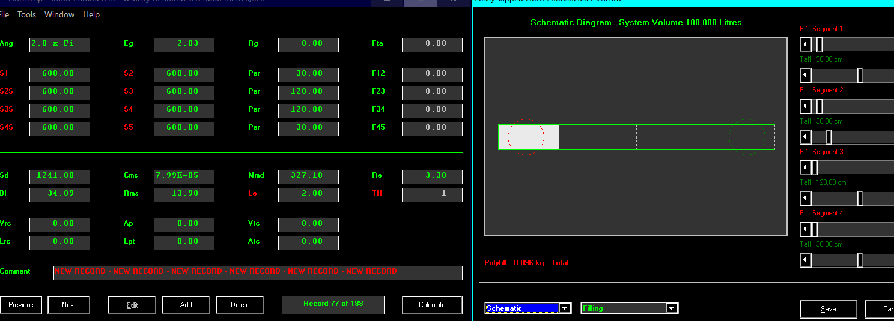Click the Segment 2 Fr1 slider left arrow

(x=806, y=106)
